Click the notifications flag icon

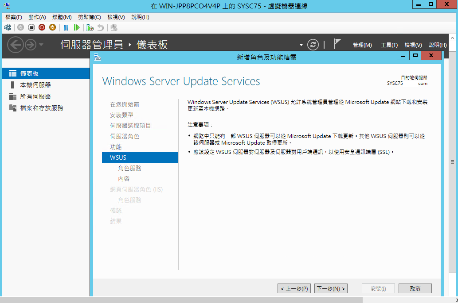pos(337,44)
